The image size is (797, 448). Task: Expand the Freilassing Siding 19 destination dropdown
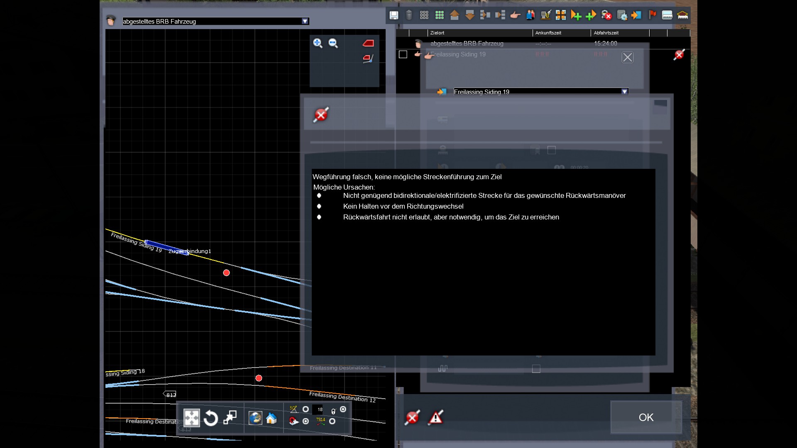[x=624, y=92]
